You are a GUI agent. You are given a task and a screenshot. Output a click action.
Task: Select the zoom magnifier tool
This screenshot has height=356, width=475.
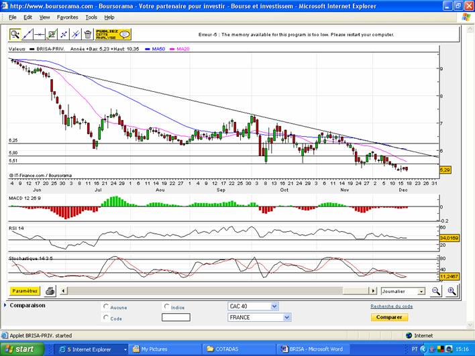point(15,34)
